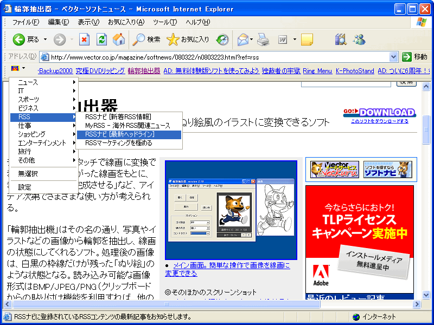The width and height of the screenshot is (434, 325).
Task: Open dropdown arrow next to Back button
Action: point(45,40)
